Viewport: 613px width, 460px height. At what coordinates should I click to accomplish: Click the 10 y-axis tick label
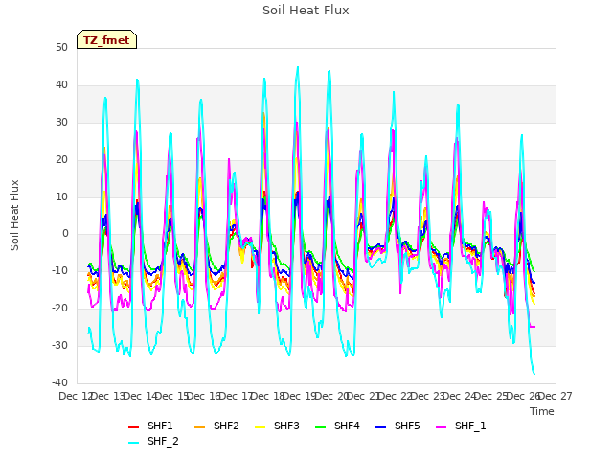61,196
